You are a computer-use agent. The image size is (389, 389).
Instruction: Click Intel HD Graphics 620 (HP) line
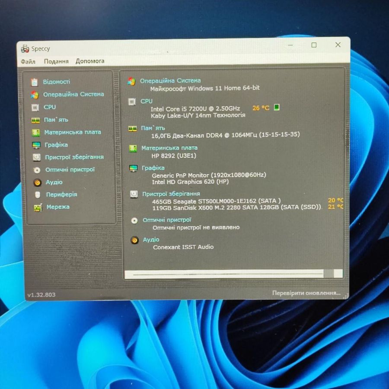190,182
